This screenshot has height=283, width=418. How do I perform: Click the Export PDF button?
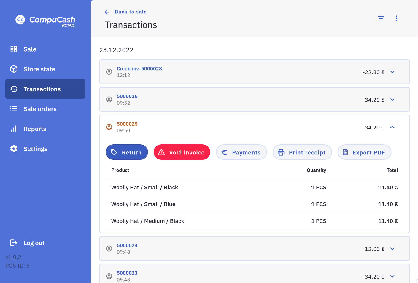coord(364,152)
